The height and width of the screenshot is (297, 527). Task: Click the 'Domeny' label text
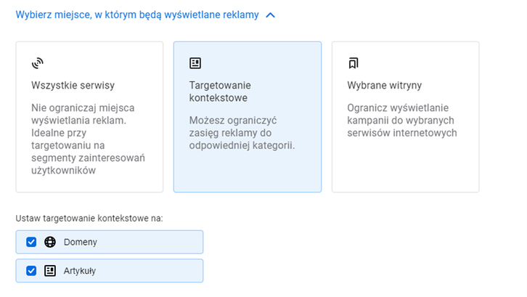click(80, 242)
